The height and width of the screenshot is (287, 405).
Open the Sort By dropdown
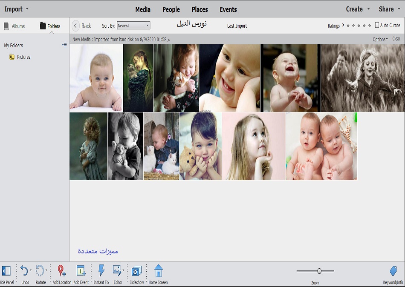point(133,26)
